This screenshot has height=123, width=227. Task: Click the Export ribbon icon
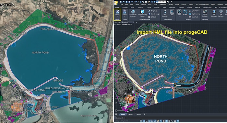point(125,13)
